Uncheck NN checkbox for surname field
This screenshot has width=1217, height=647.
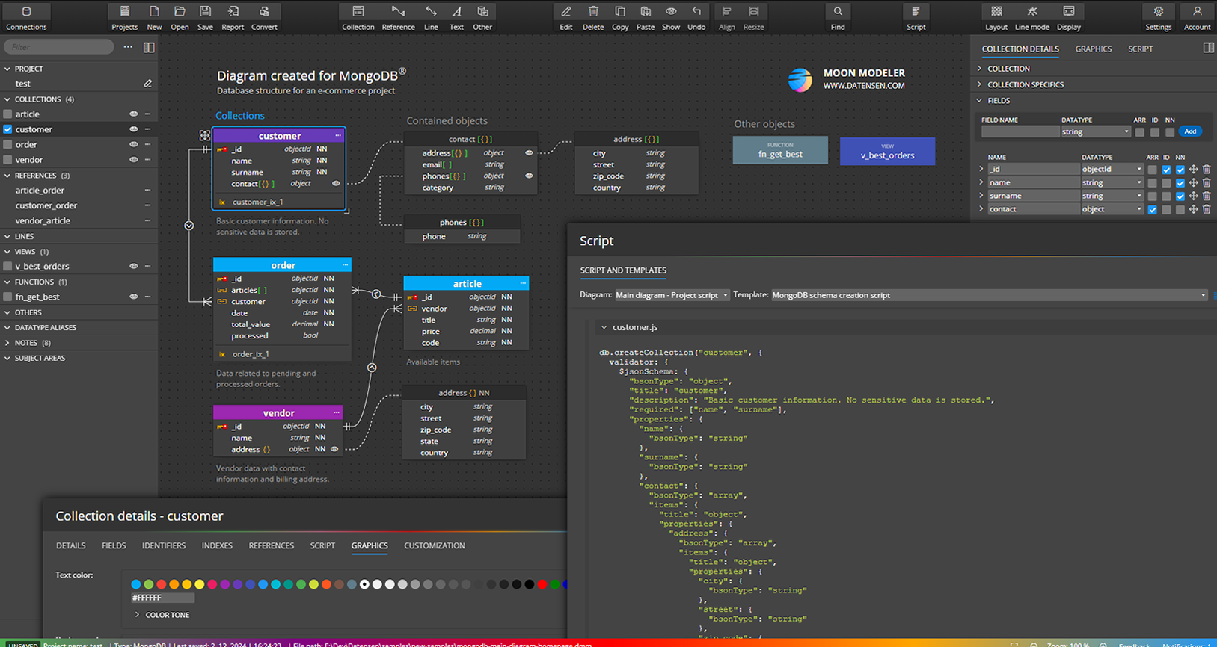(1180, 196)
